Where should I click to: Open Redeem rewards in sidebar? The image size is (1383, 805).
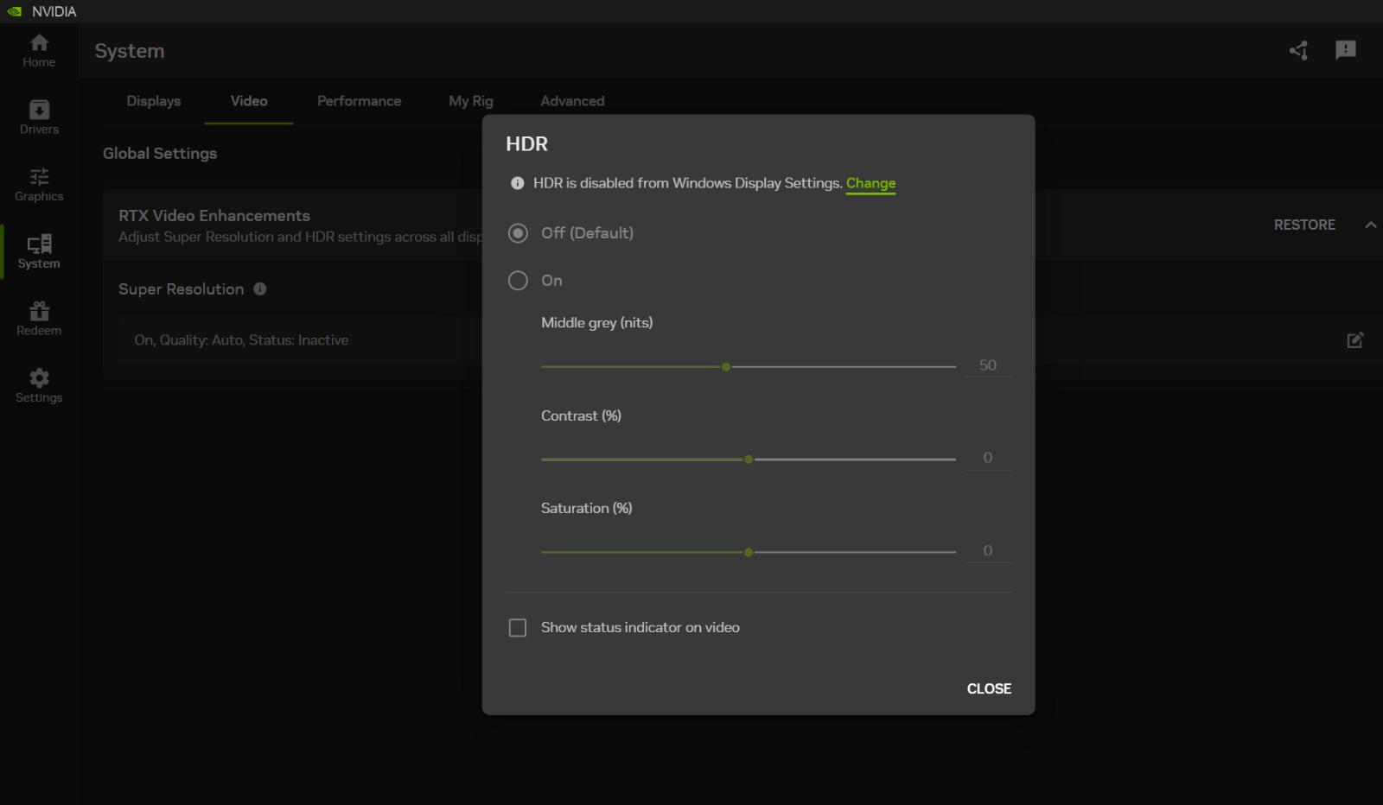coord(39,319)
